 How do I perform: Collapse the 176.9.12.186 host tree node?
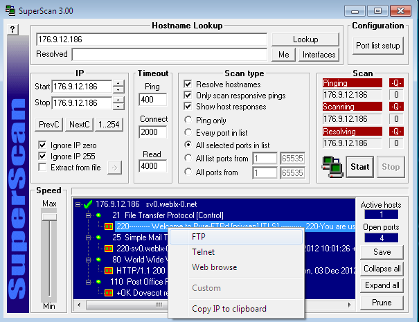pyautogui.click(x=78, y=205)
